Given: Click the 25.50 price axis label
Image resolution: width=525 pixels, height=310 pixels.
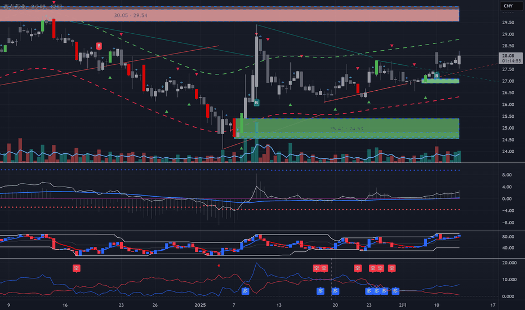Looking at the screenshot, I should [508, 116].
